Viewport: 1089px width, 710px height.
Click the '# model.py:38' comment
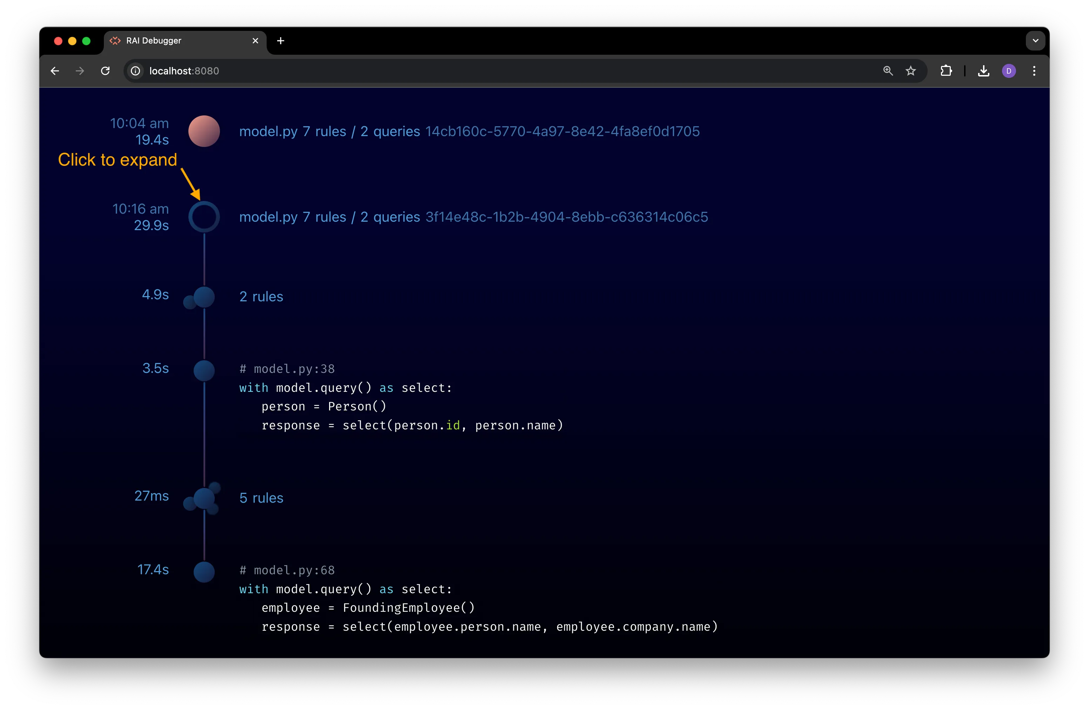pos(287,369)
